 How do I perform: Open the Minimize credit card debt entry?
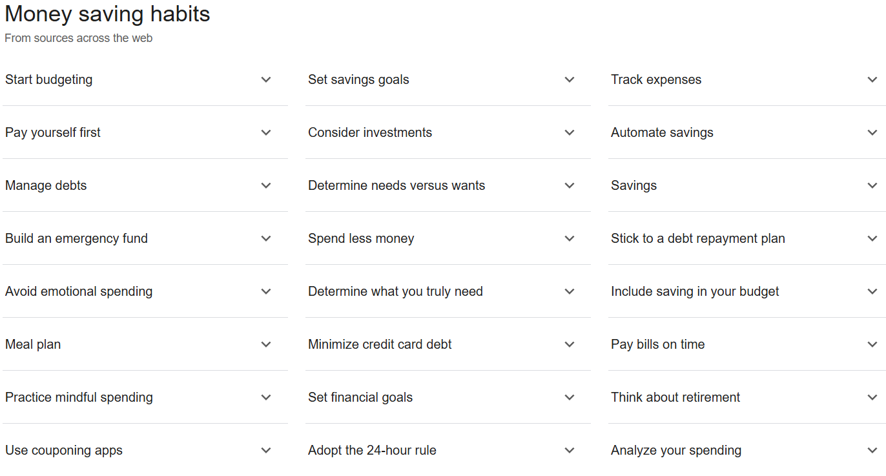click(570, 344)
